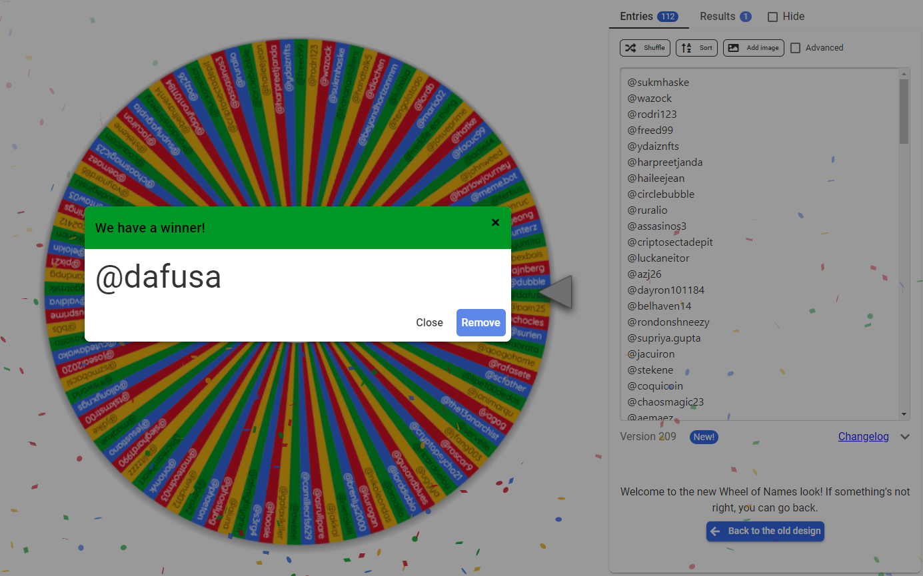Click the @wazock entry in the list
The image size is (923, 576).
[649, 99]
